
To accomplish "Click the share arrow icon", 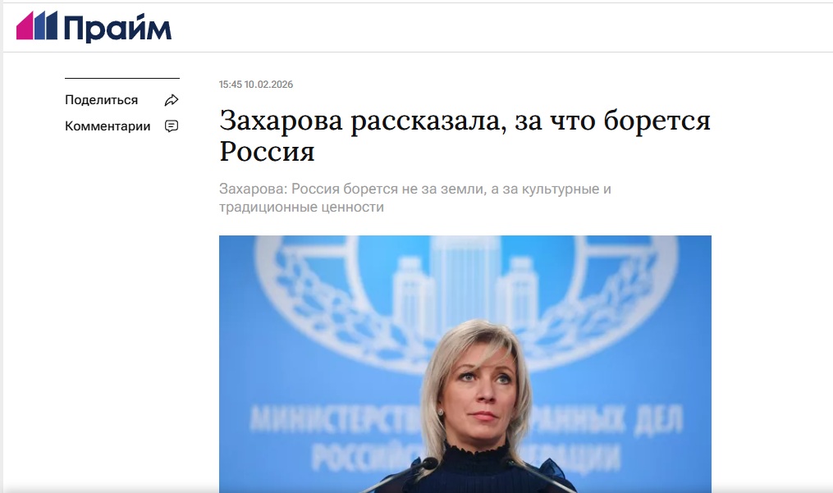I will [x=171, y=100].
